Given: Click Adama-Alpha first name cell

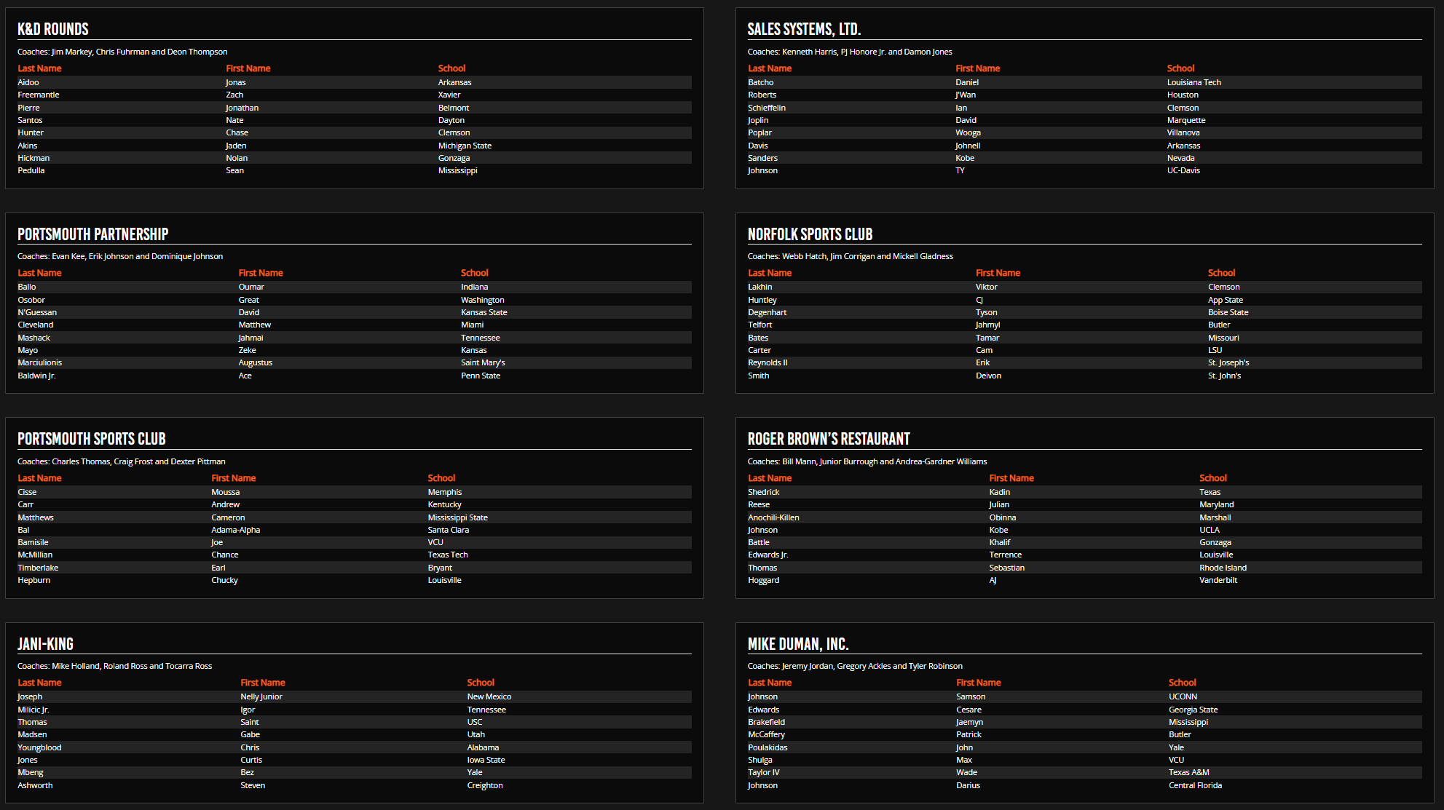Looking at the screenshot, I should 236,530.
